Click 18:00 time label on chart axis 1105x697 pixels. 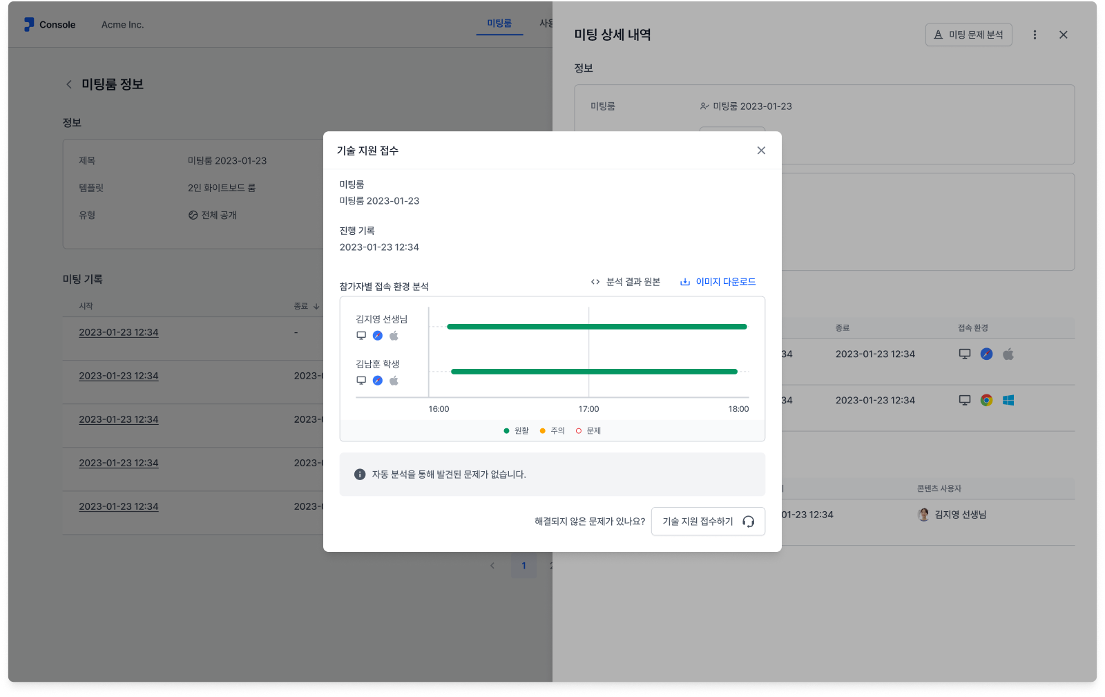point(738,409)
